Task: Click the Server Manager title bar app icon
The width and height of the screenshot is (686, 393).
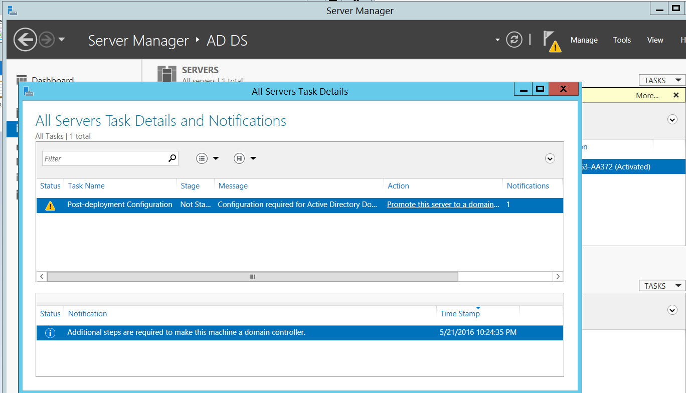Action: (13, 10)
